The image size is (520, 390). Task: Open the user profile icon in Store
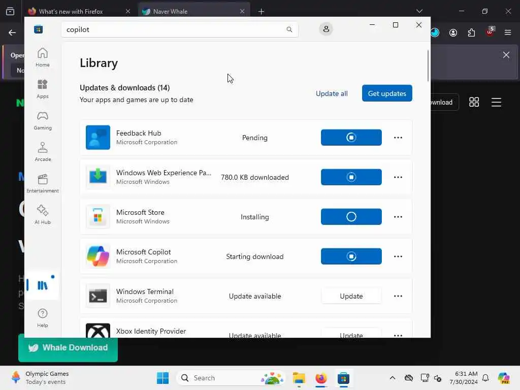326,29
